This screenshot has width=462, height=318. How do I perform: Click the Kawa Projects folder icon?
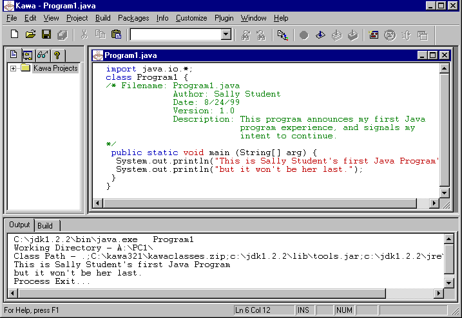pyautogui.click(x=26, y=68)
